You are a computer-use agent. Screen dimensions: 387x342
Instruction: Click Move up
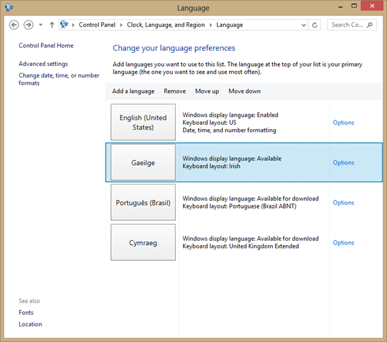[x=207, y=91]
